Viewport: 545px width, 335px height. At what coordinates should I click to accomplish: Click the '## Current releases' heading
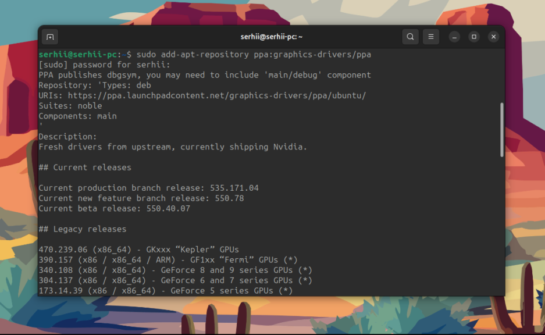85,167
